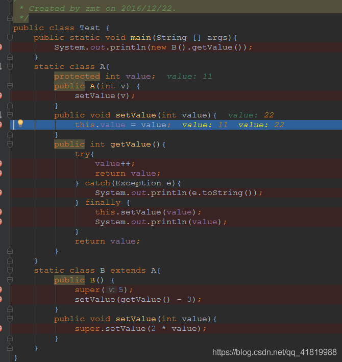Toggle breakpoint on super.setValue(2 * value) line
342x362 pixels.
[1, 328]
